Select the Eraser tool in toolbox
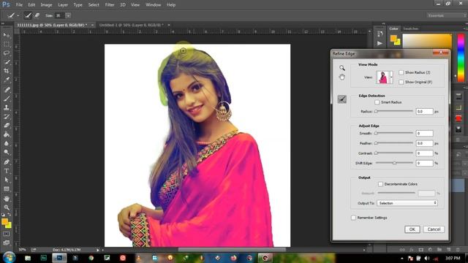This screenshot has height=263, width=468. click(7, 125)
